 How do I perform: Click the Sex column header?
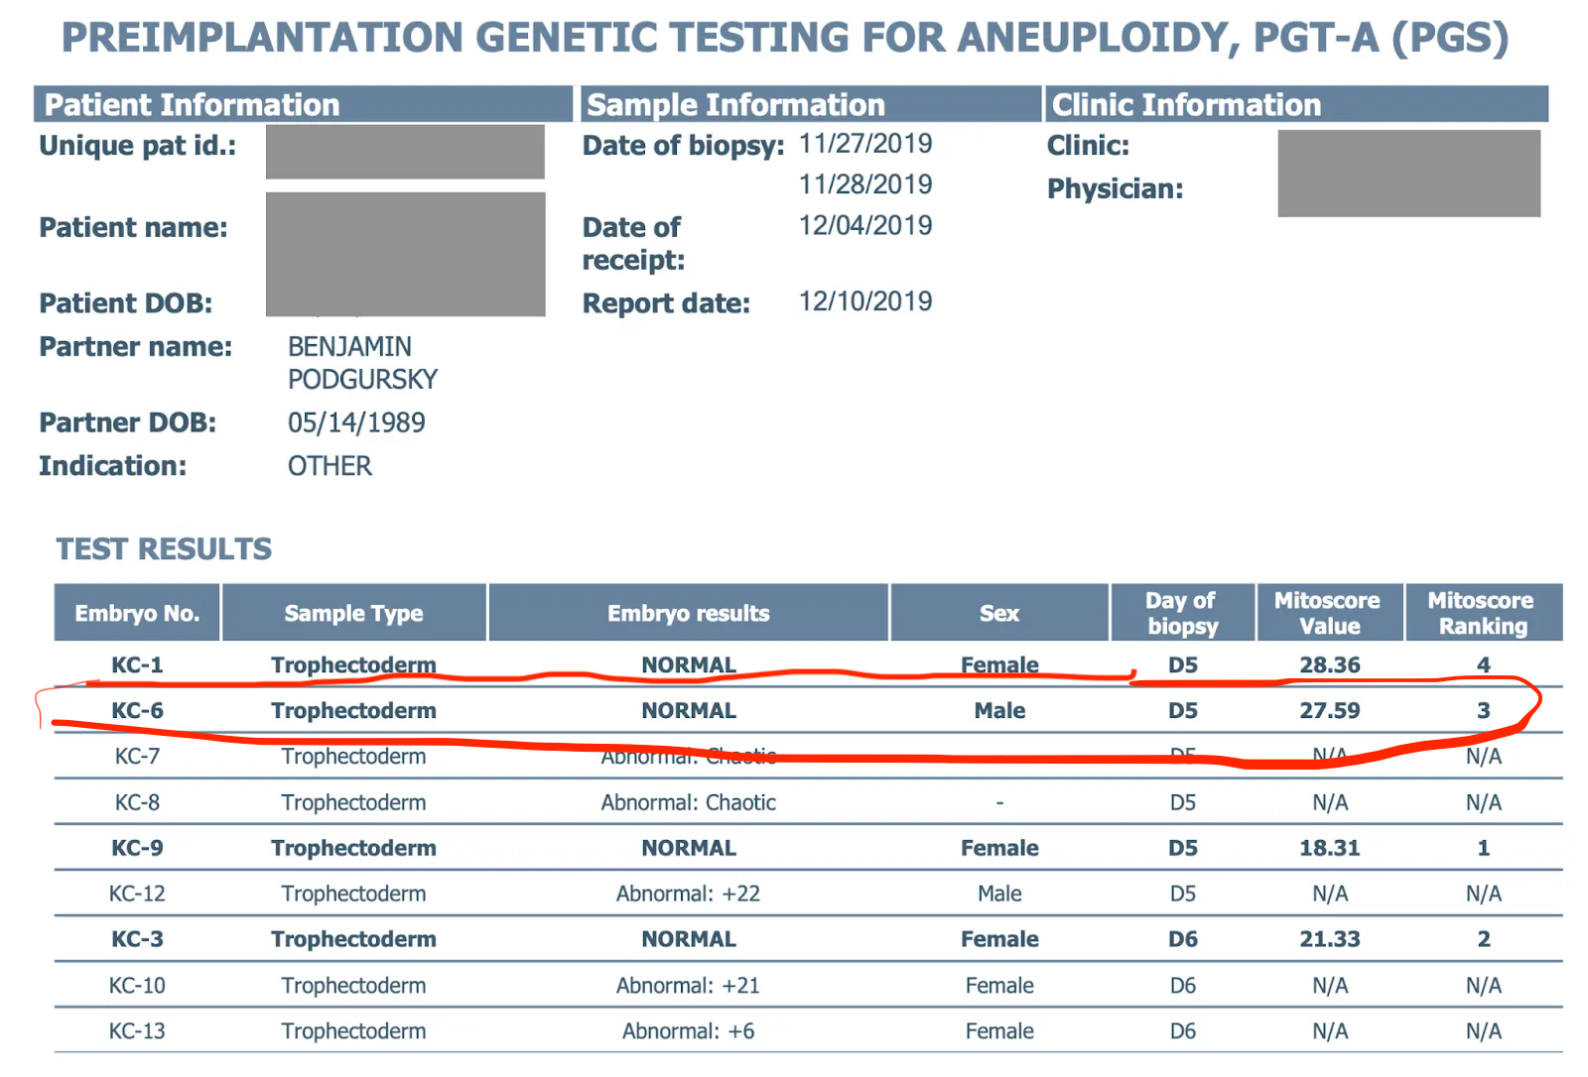coord(999,613)
